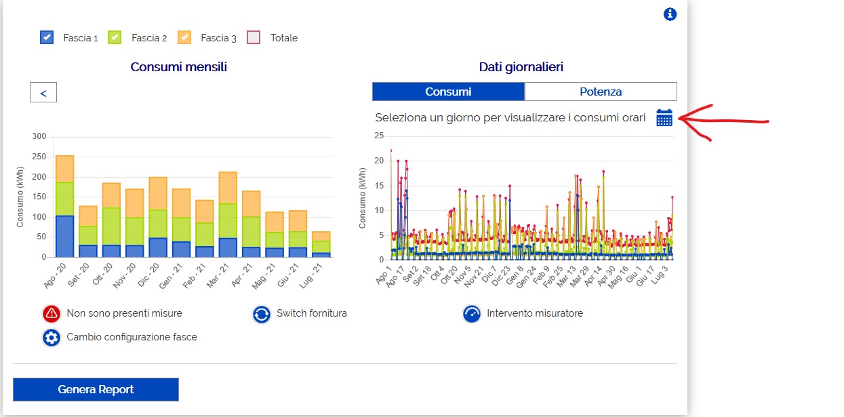Click the Intervento misuratore gauge icon
844x417 pixels.
(472, 314)
